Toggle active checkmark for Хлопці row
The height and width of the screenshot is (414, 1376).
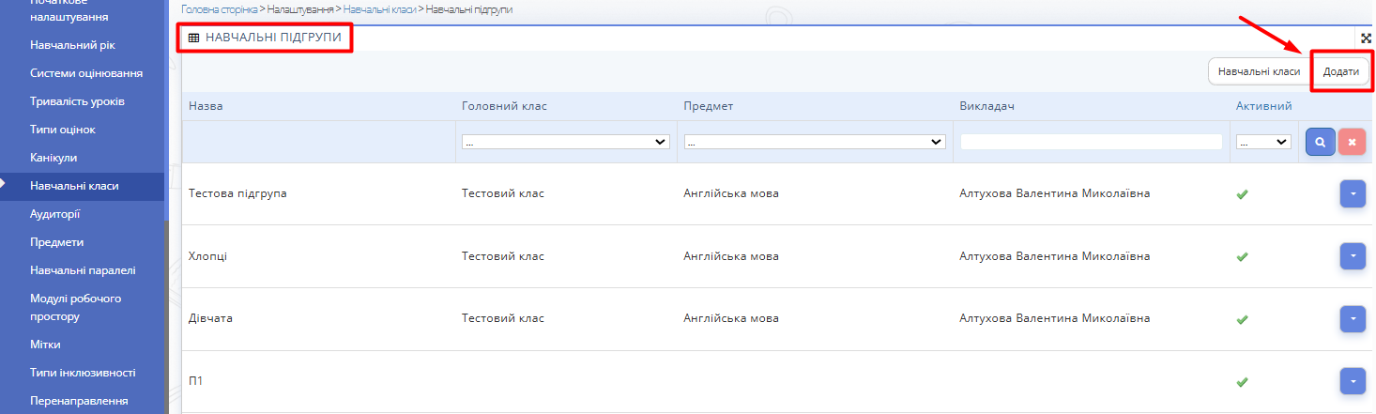click(x=1242, y=256)
